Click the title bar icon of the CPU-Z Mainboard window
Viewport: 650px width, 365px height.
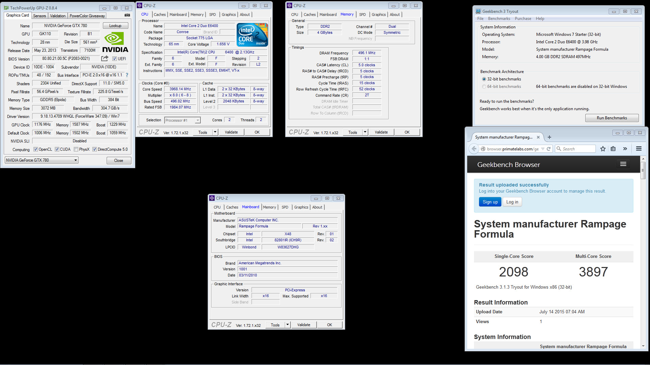[212, 198]
